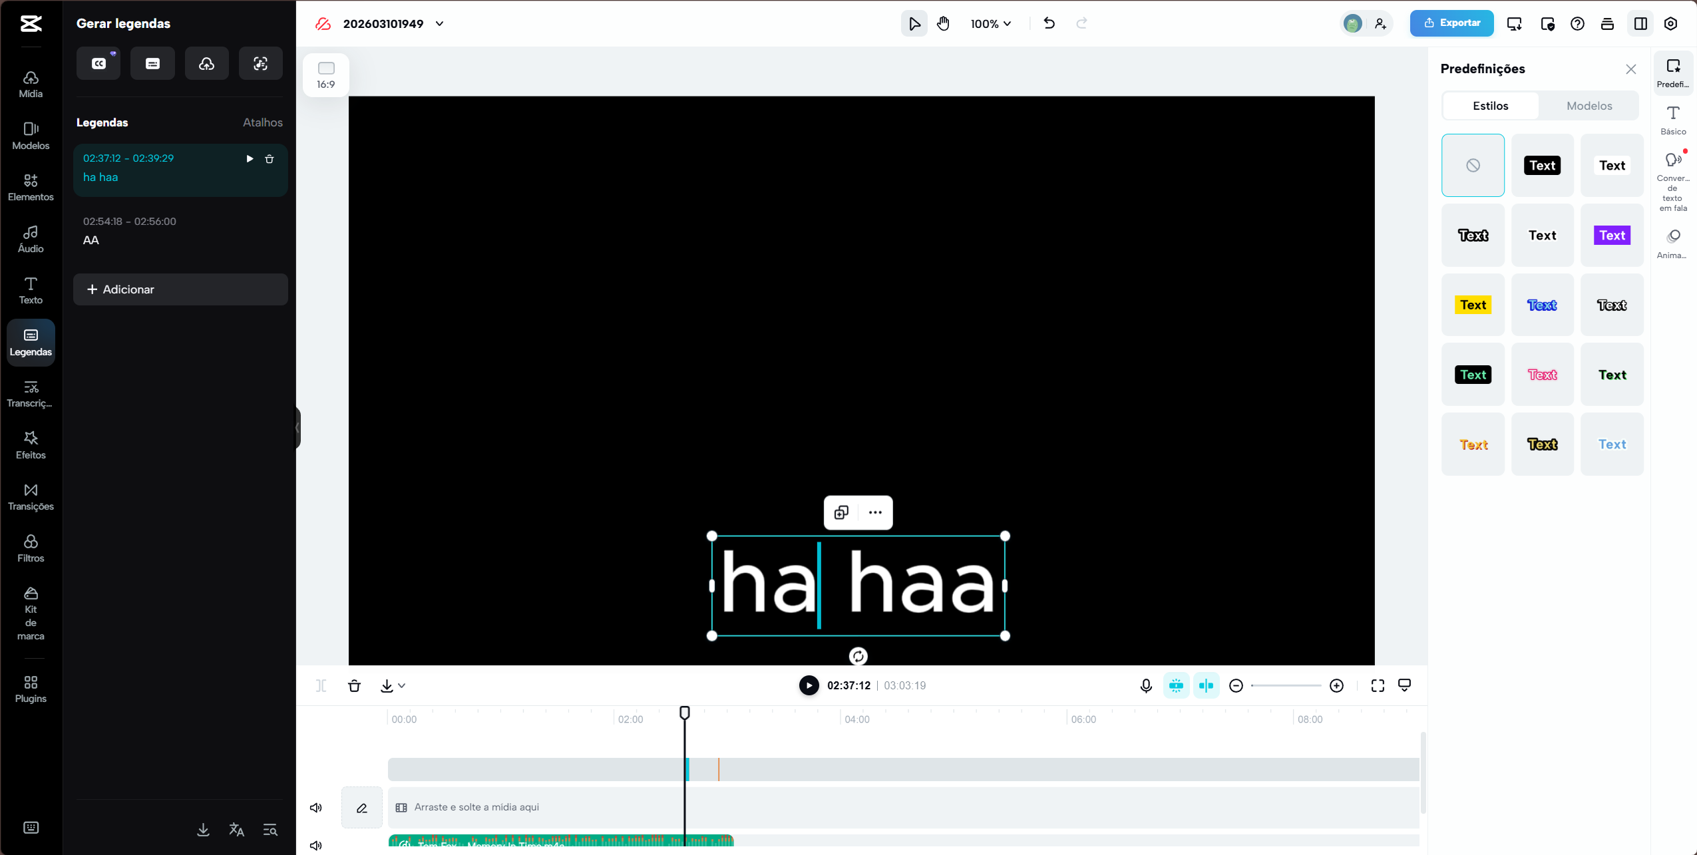Screen dimensions: 1697x855
Task: Open the download options dropdown near the trash icon
Action: [401, 685]
